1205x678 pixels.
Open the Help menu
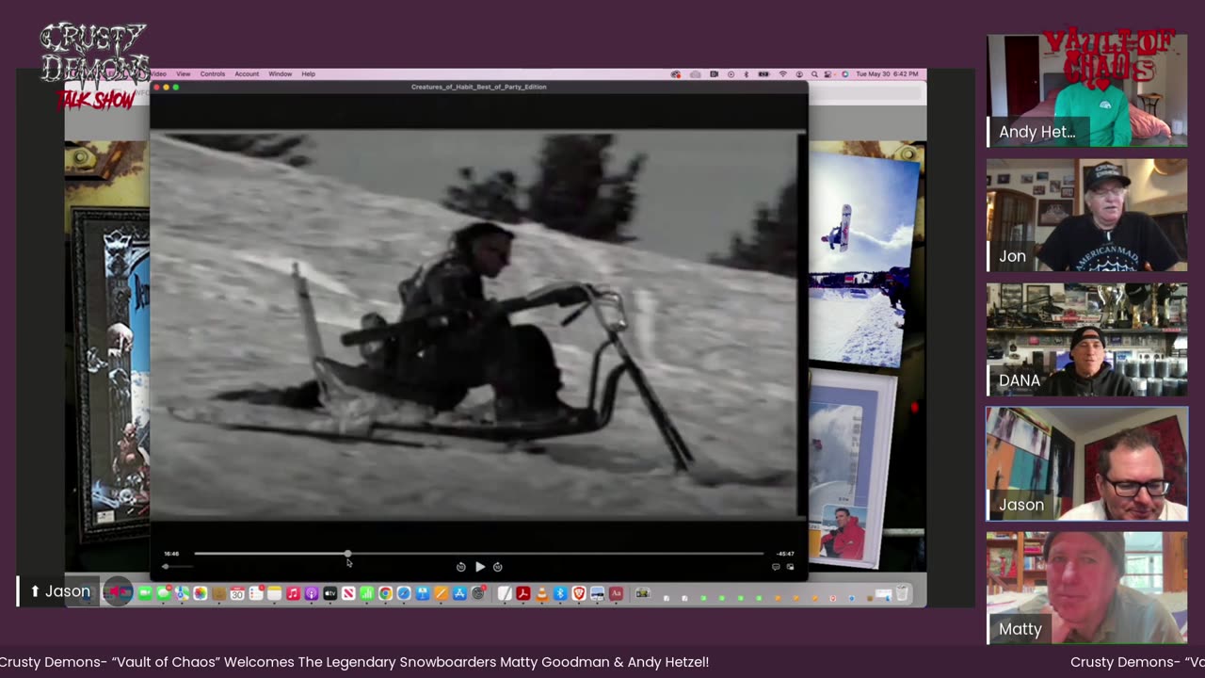click(x=308, y=73)
